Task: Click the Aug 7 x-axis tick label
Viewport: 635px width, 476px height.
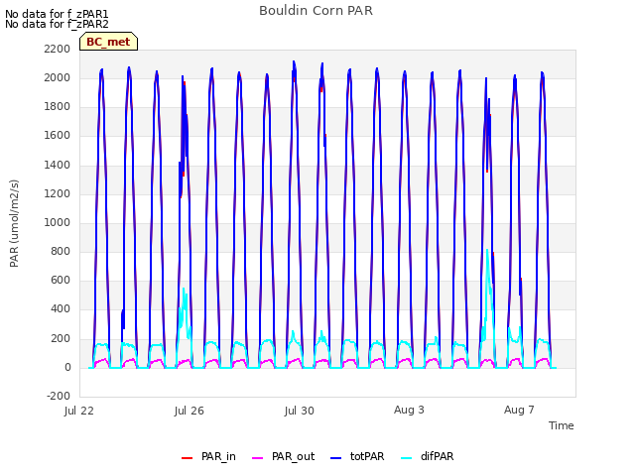Action: [519, 410]
